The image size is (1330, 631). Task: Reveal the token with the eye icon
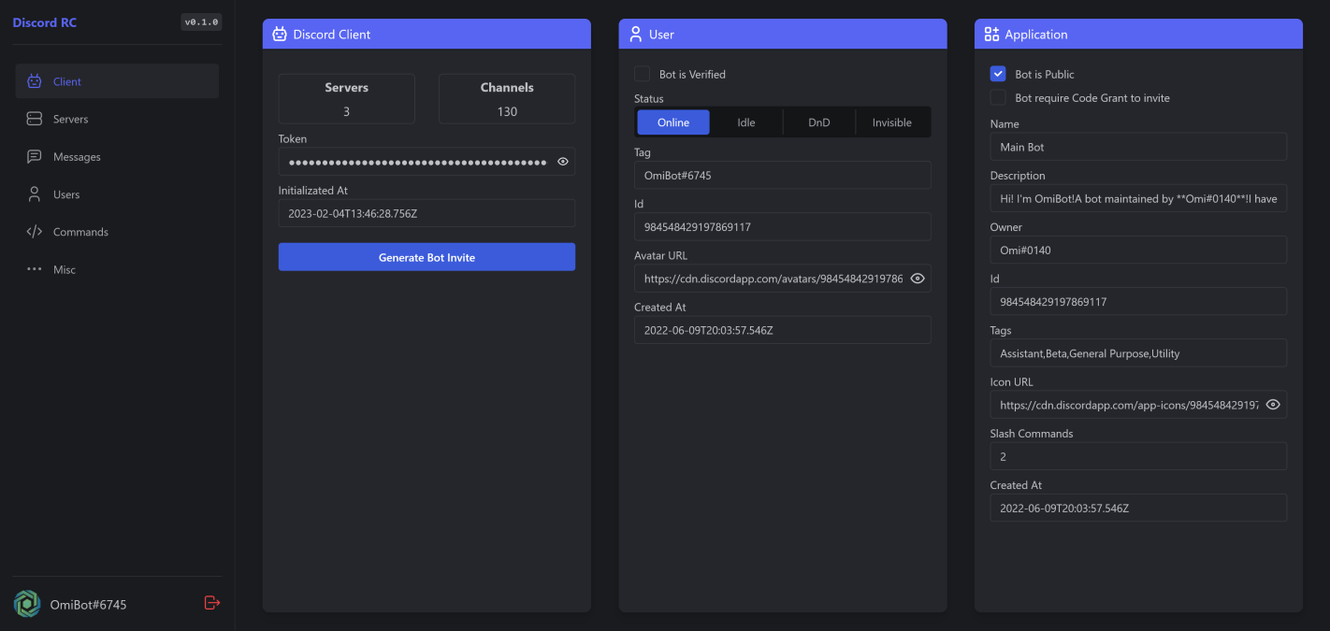[x=563, y=162]
